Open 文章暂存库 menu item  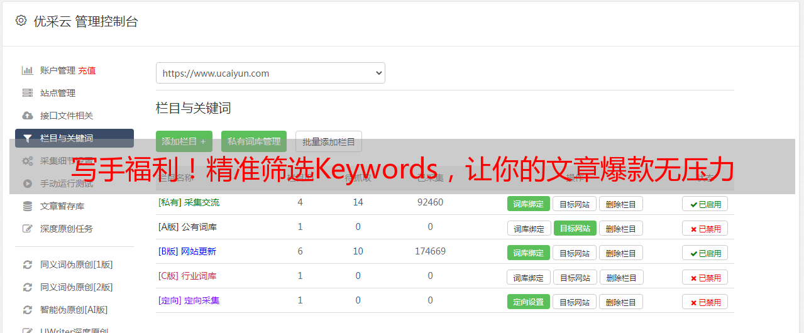point(62,206)
